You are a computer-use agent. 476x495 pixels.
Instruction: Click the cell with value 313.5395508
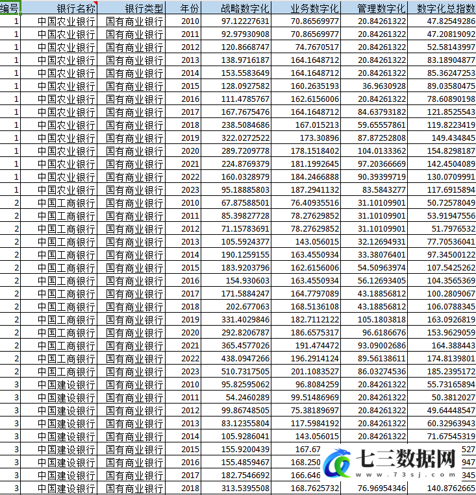pyautogui.click(x=236, y=488)
